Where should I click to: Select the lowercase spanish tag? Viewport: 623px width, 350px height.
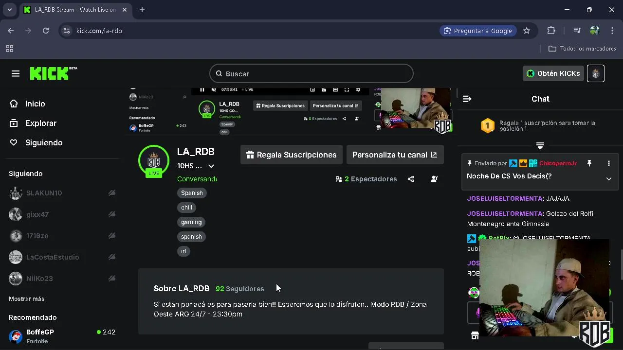191,237
